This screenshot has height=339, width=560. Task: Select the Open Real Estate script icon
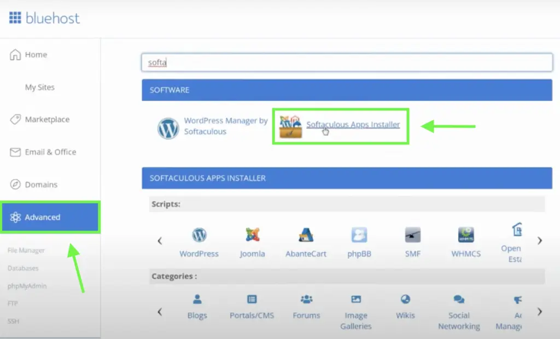tap(517, 229)
